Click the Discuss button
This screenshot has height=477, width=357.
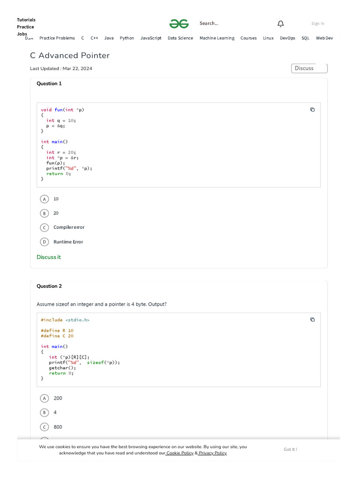pos(309,68)
